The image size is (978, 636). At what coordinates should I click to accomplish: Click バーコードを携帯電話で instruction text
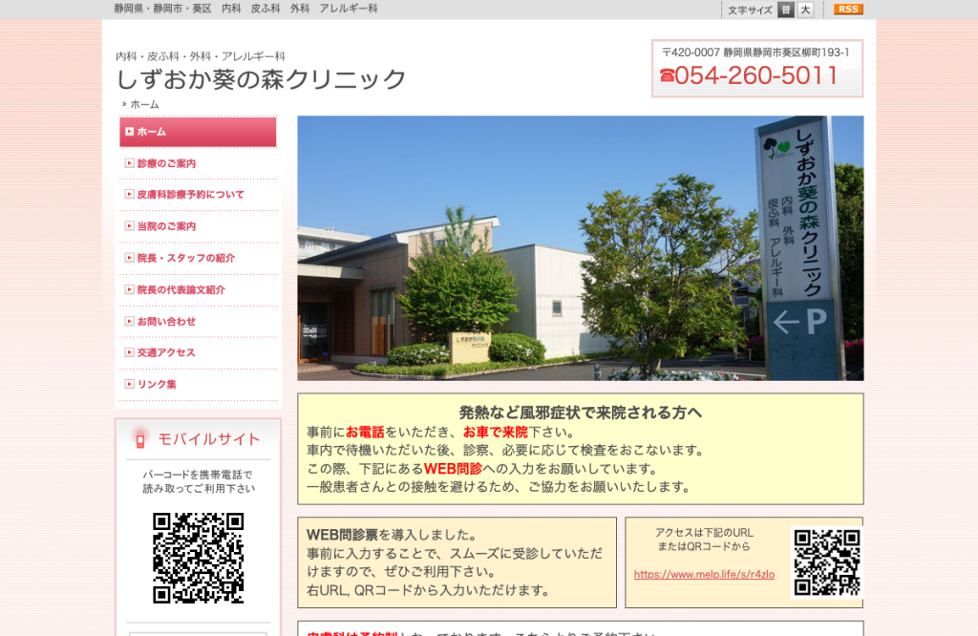click(198, 475)
